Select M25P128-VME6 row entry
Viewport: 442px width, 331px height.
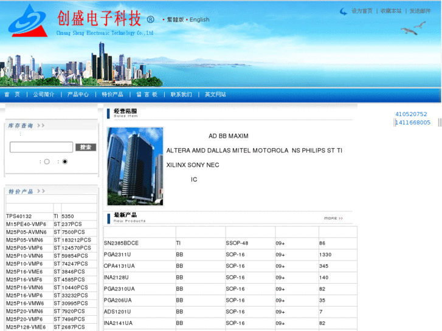pyautogui.click(x=26, y=327)
